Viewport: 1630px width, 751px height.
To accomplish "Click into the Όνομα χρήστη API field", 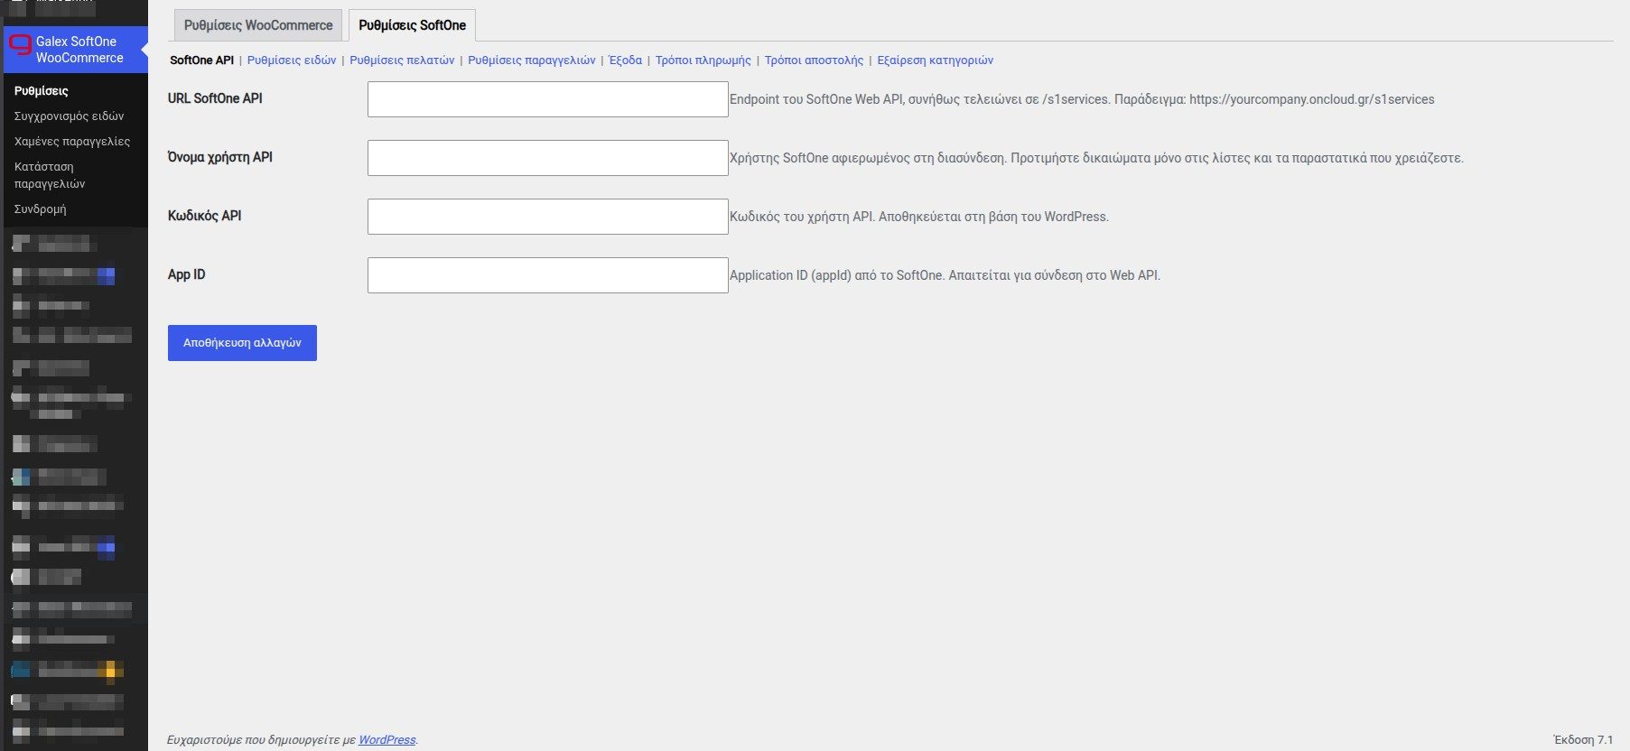I will tap(548, 158).
